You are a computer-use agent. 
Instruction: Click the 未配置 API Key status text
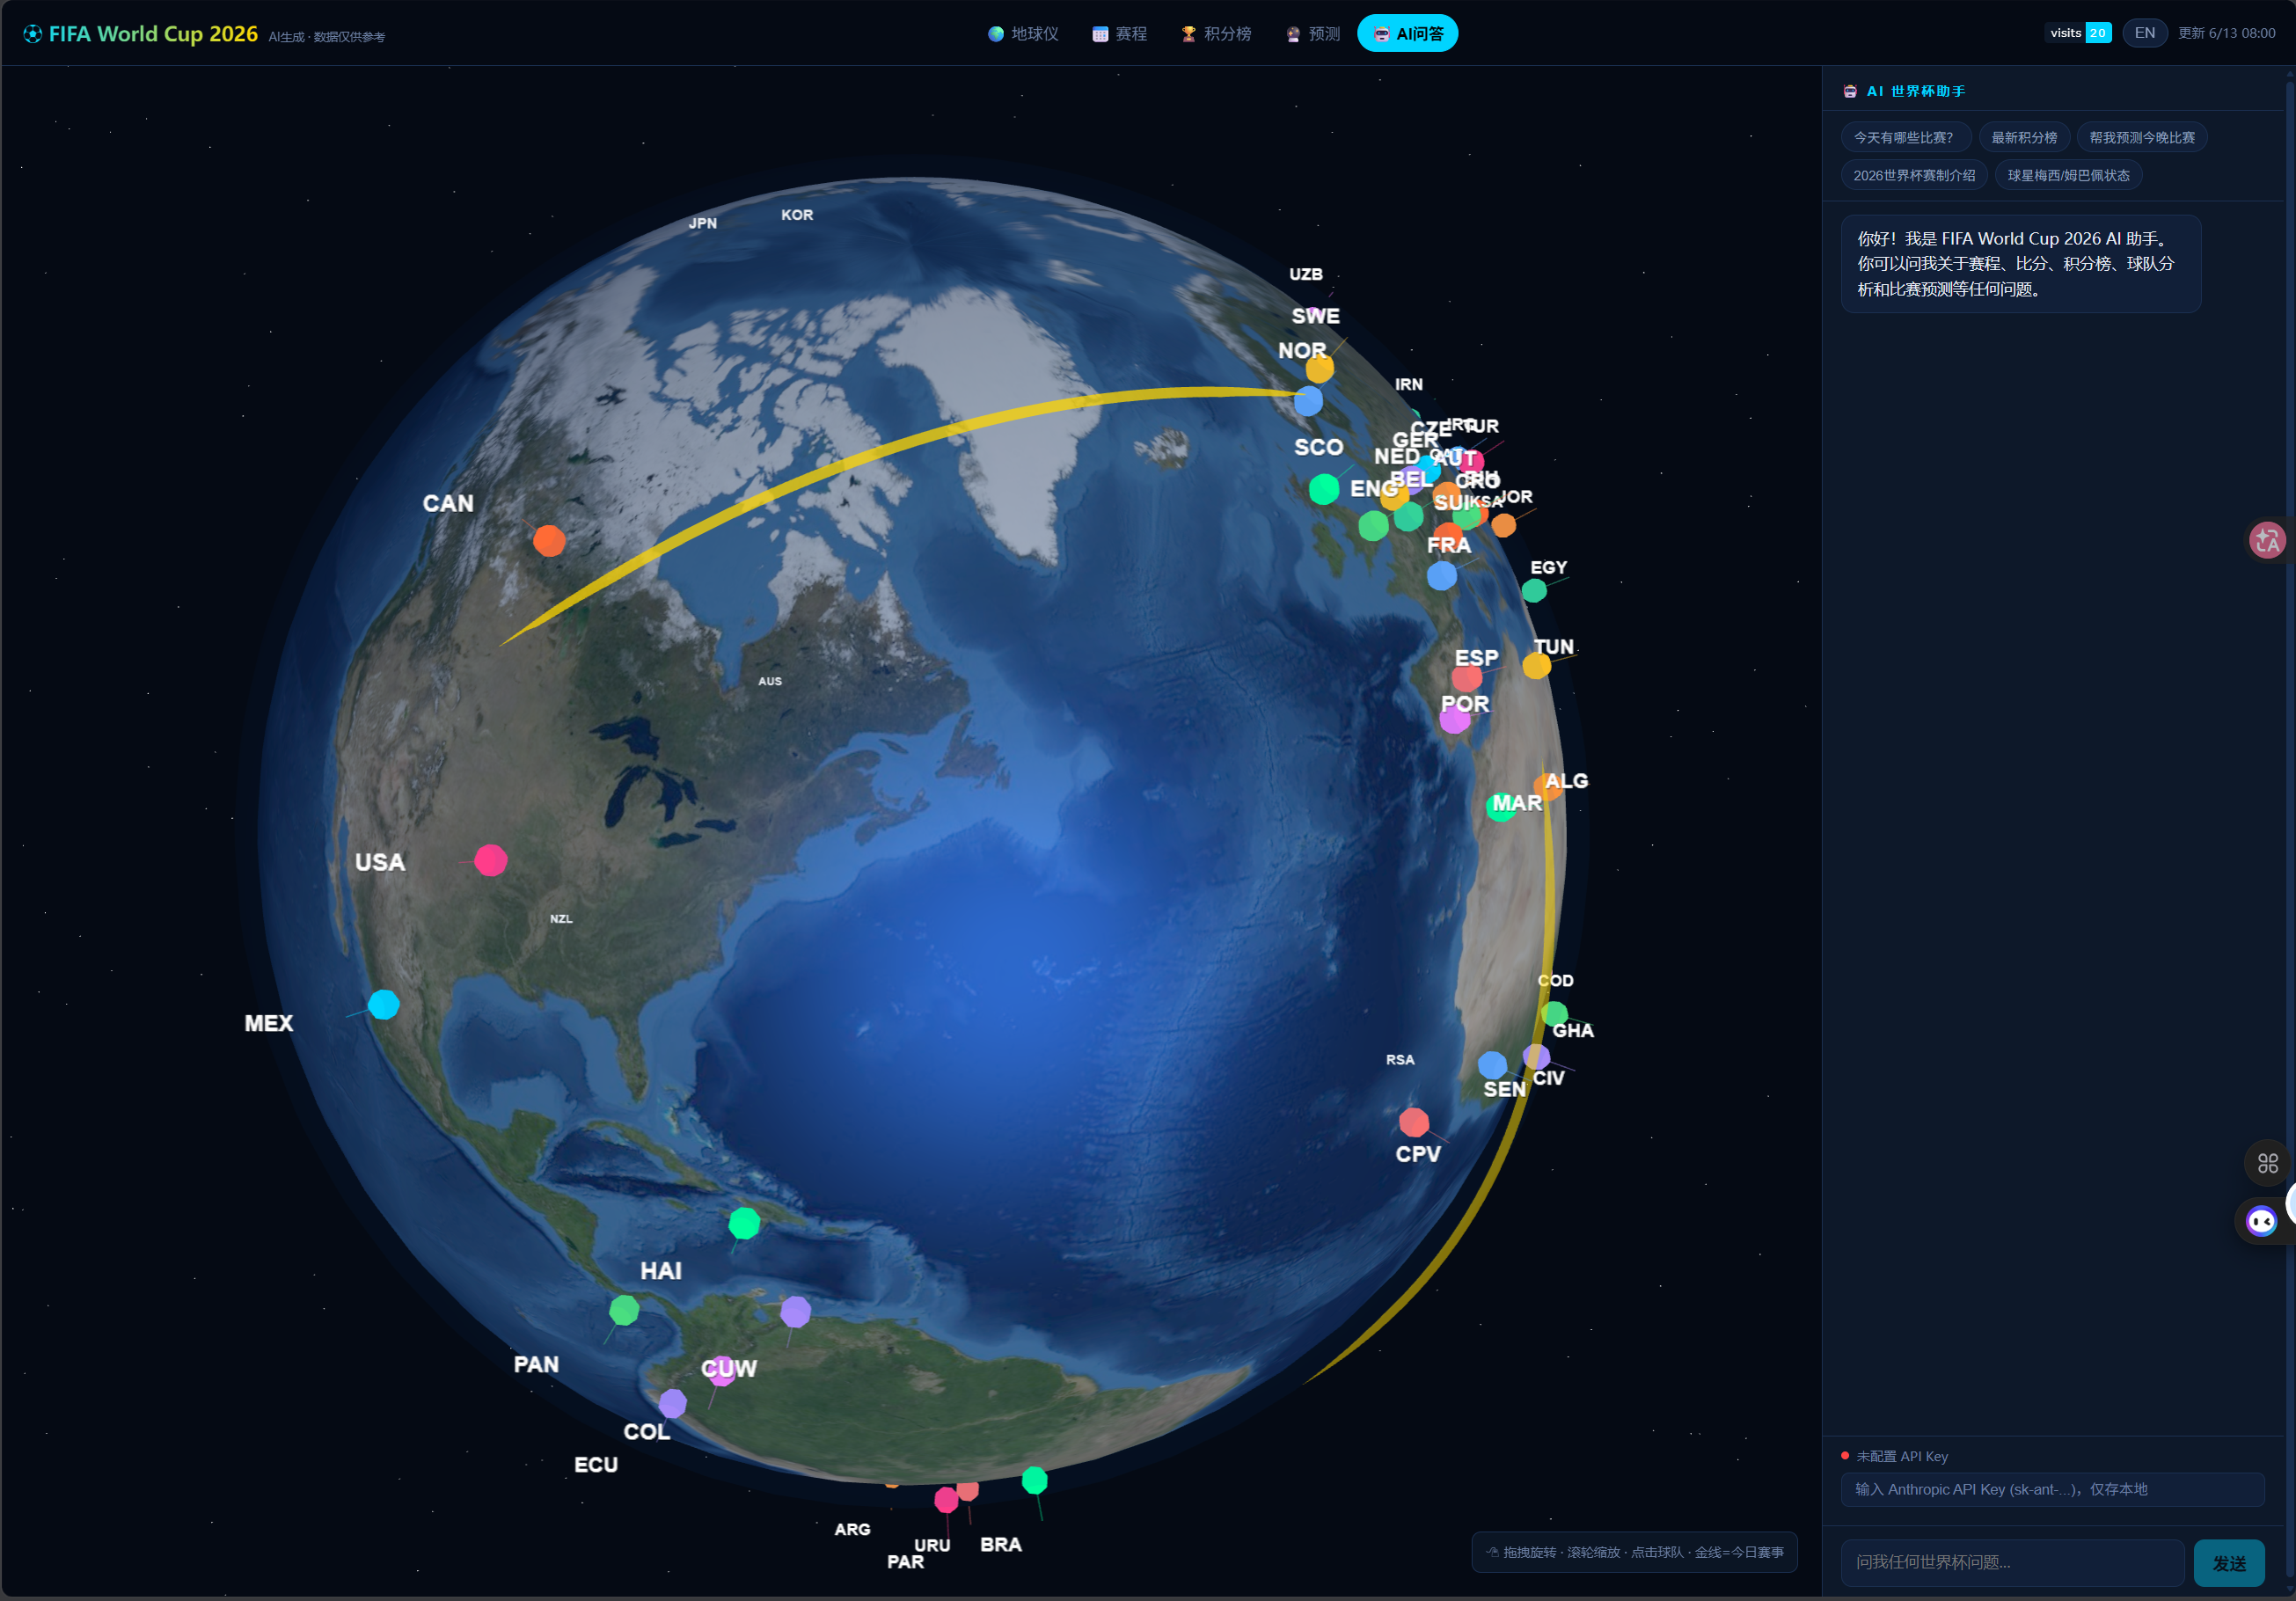[1902, 1456]
